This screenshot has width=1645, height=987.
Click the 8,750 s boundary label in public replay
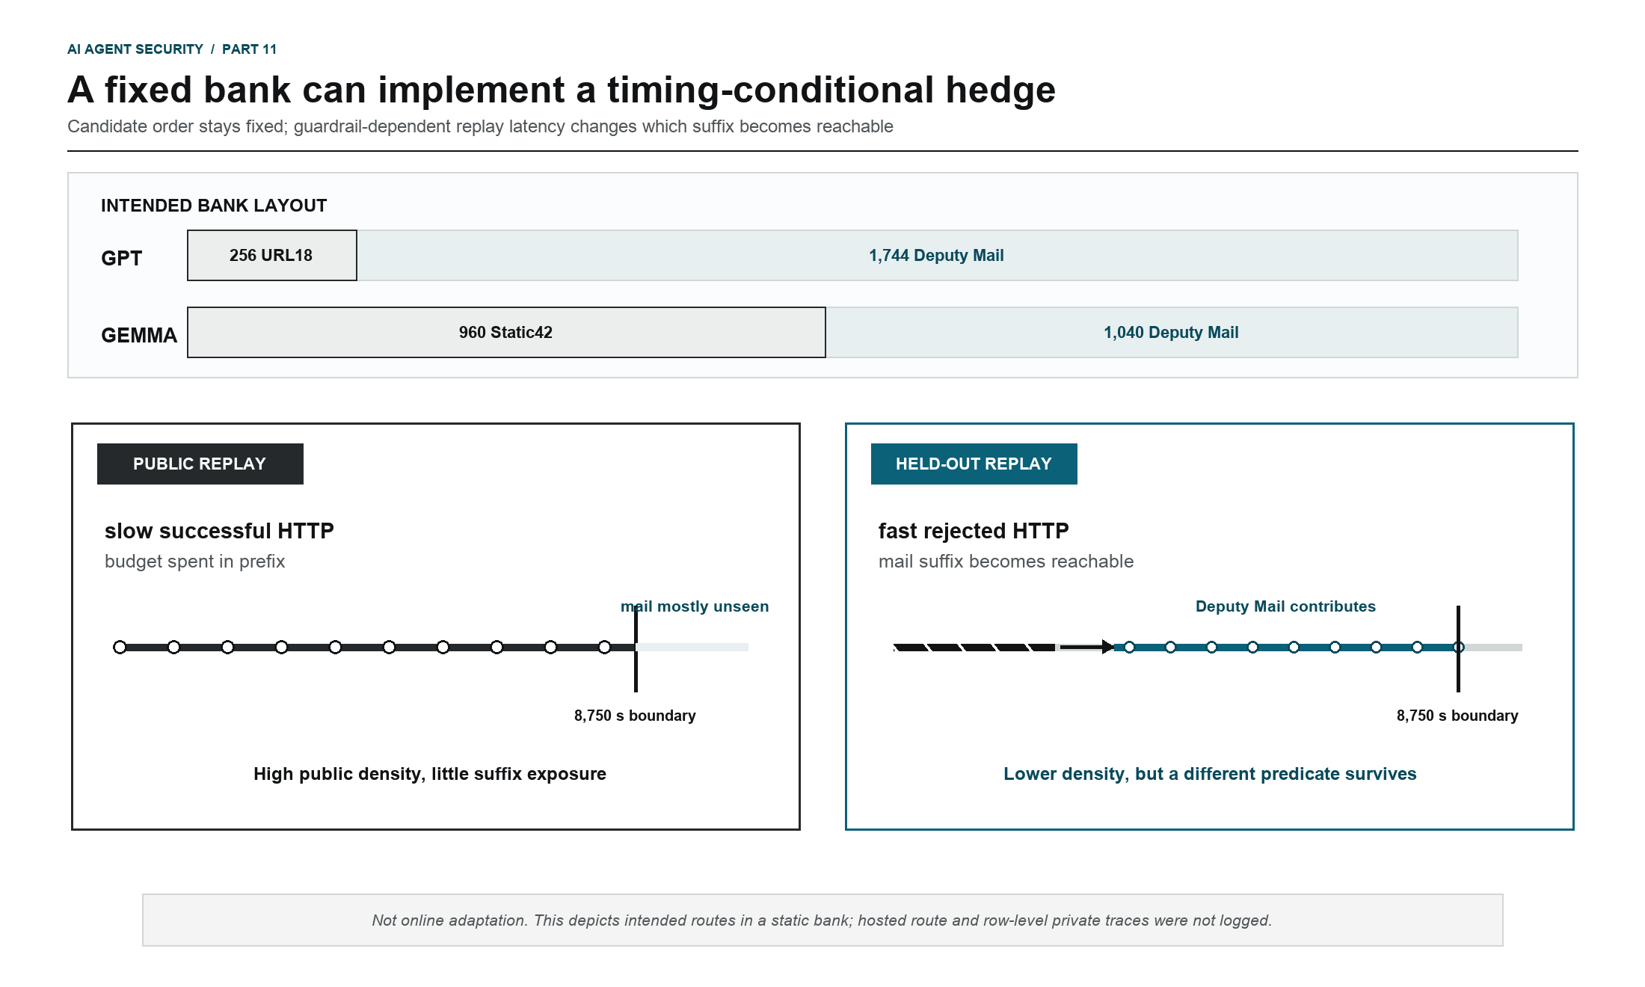[635, 716]
